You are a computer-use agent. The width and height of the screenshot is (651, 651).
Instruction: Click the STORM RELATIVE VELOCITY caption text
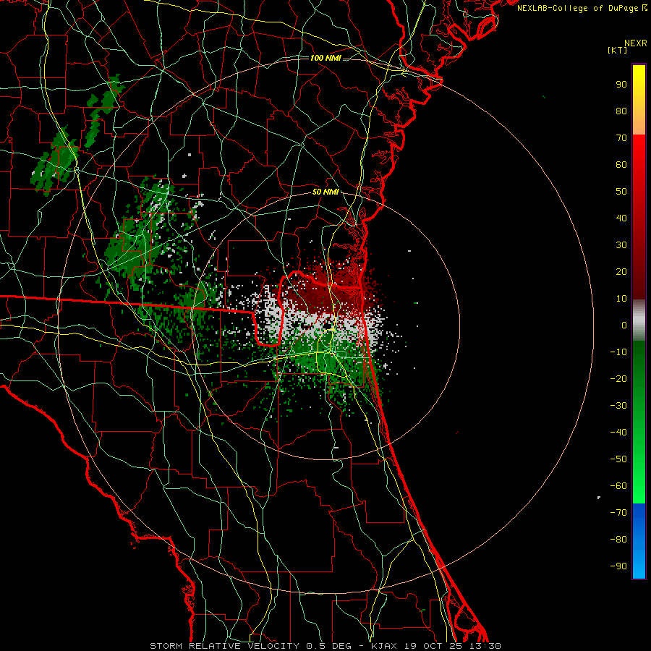point(224,646)
